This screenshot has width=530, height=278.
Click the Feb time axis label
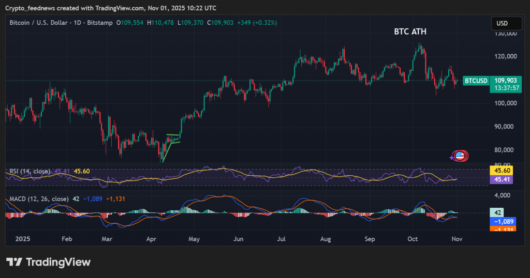click(67, 239)
